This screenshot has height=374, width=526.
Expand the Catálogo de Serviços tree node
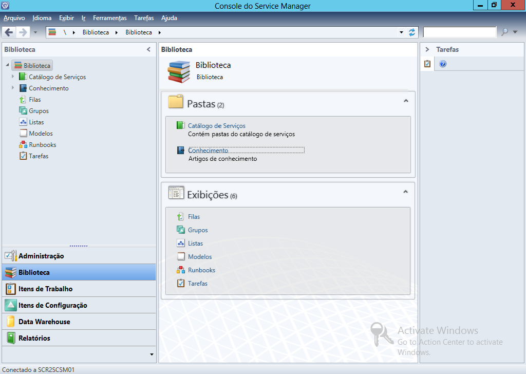pos(13,77)
